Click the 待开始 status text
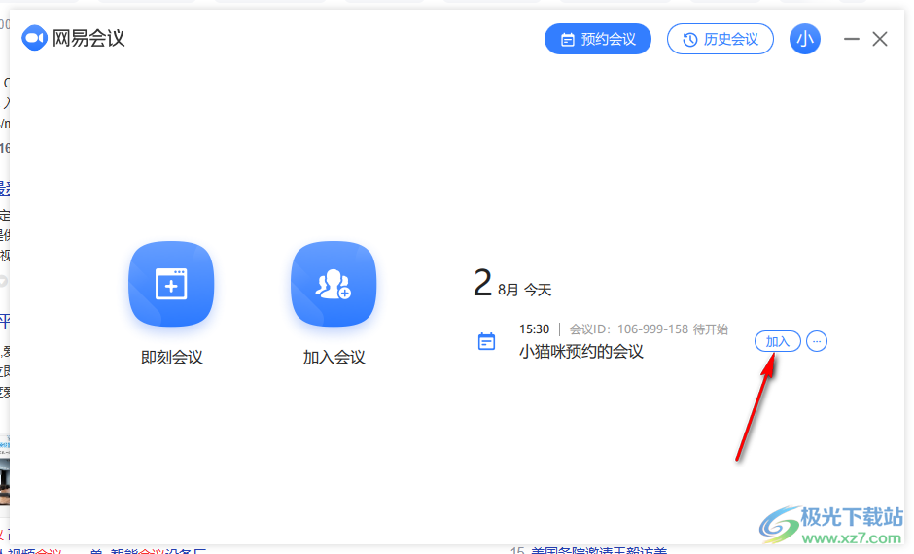The height and width of the screenshot is (554, 914). pyautogui.click(x=711, y=329)
